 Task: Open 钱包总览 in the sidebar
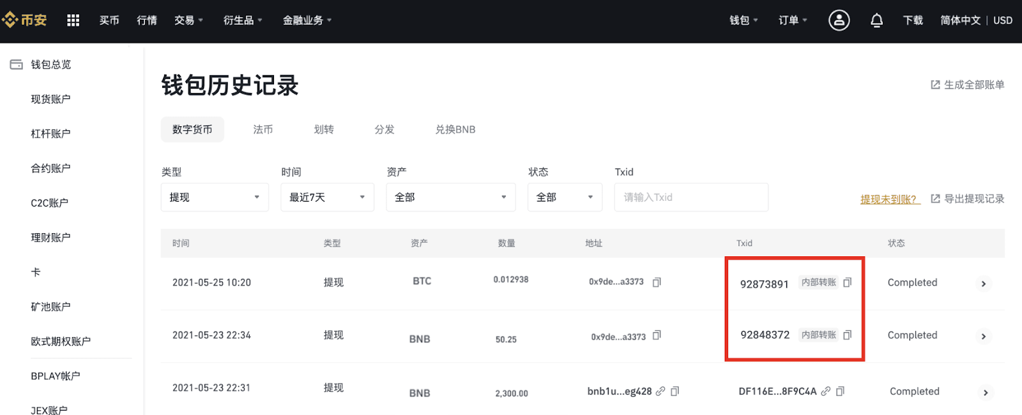pyautogui.click(x=51, y=64)
